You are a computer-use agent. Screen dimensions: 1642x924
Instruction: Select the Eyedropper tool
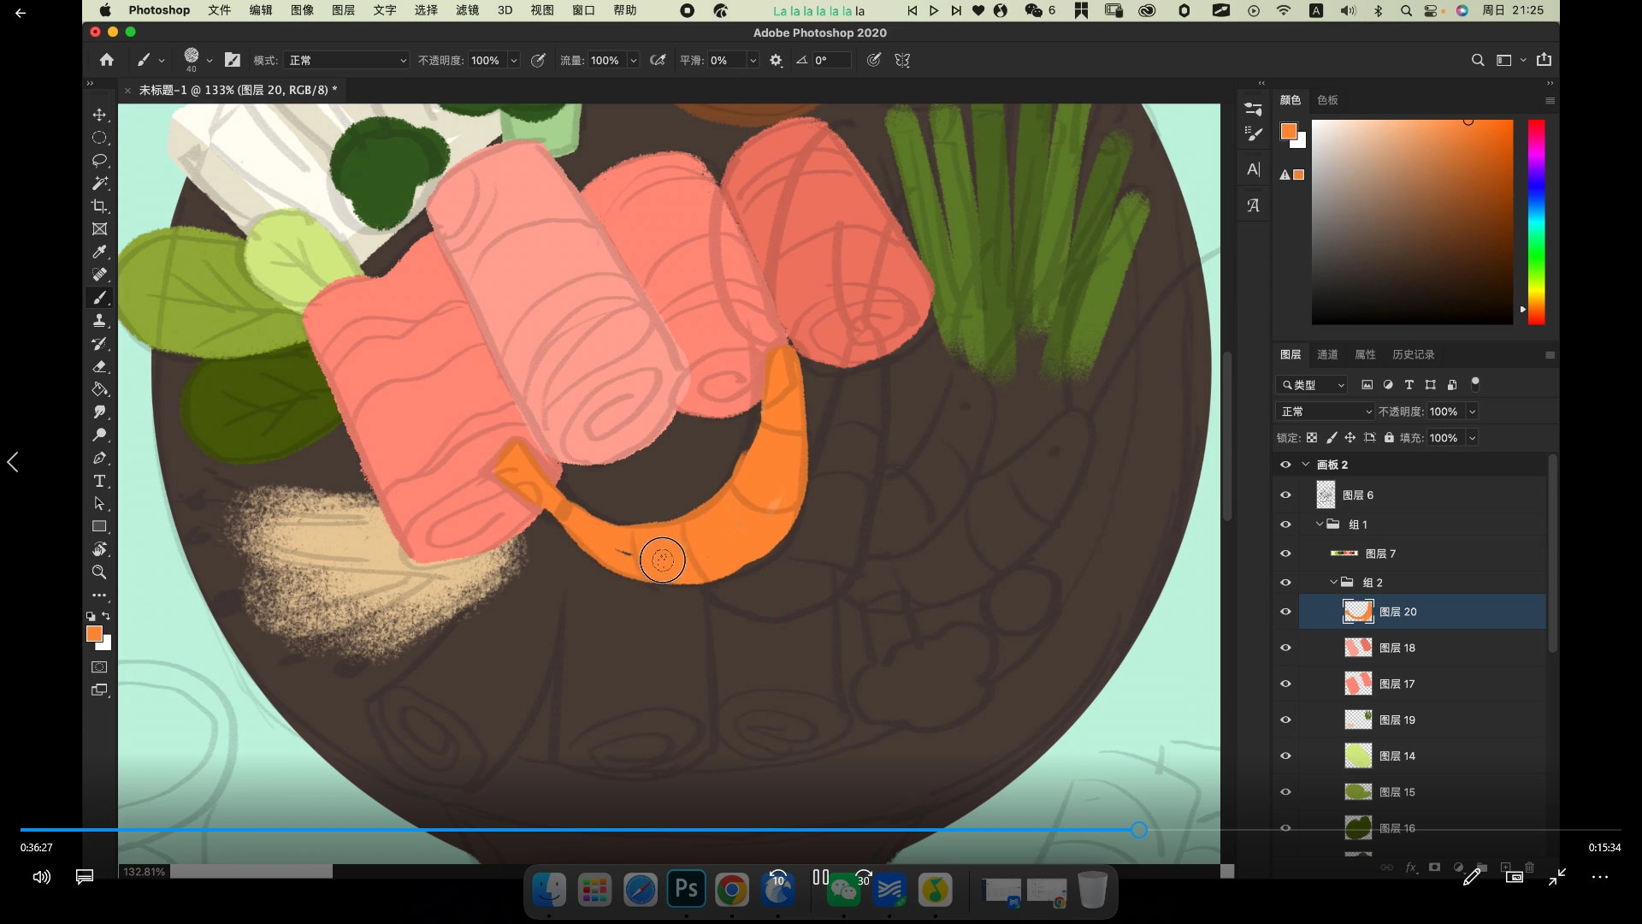99,252
